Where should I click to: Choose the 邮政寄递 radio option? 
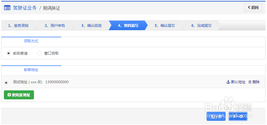(8, 53)
